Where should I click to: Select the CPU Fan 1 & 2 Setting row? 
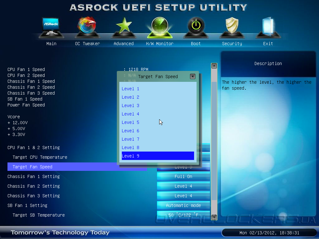(34, 148)
